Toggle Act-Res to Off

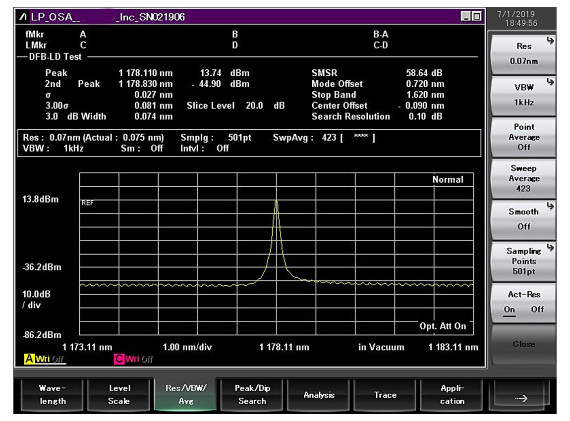[537, 310]
